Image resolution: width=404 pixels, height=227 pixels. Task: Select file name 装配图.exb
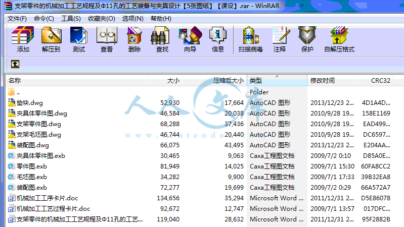click(x=32, y=187)
